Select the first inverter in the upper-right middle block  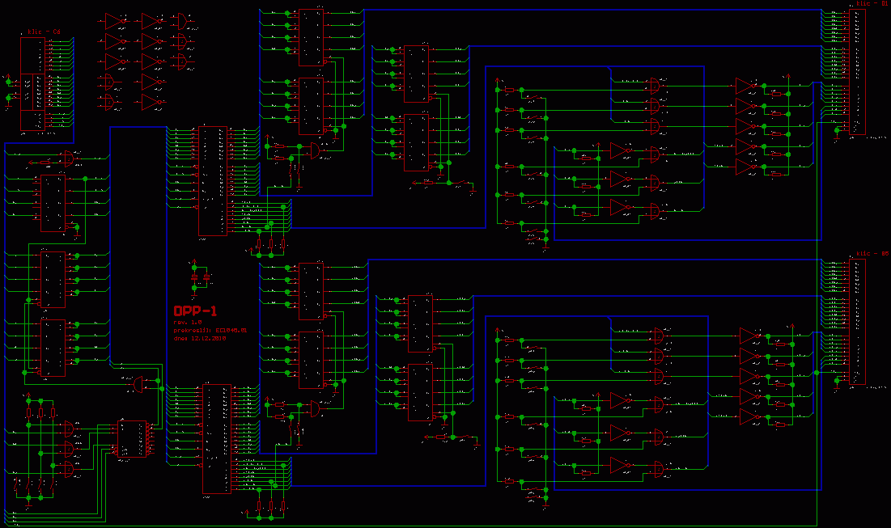tap(618, 151)
